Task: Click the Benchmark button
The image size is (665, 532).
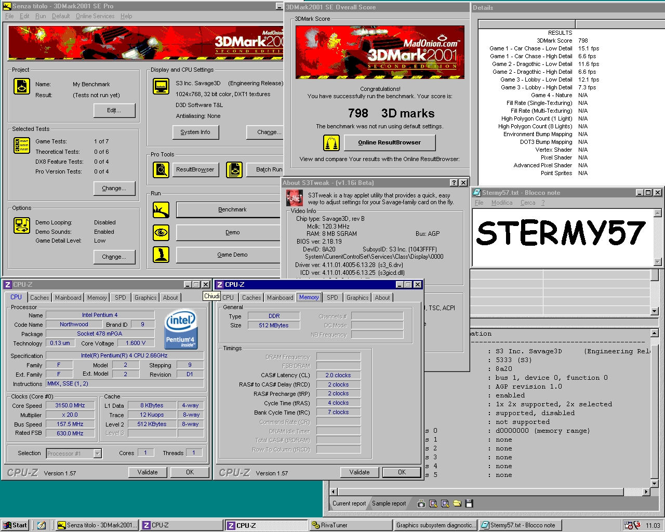Action: pyautogui.click(x=230, y=210)
